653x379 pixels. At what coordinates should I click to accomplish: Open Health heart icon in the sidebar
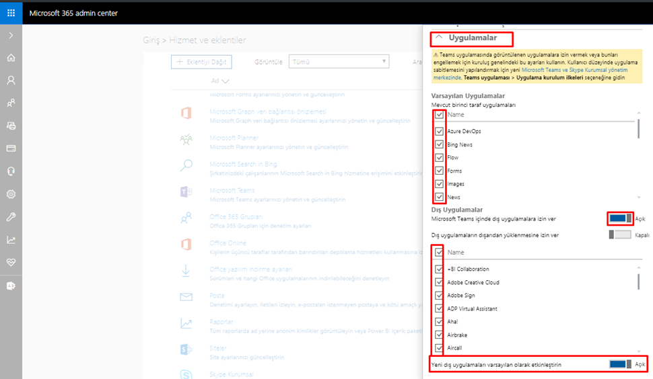(x=11, y=262)
